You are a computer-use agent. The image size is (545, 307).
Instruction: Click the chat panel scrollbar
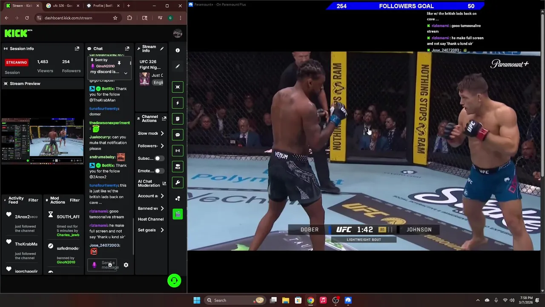[134, 236]
